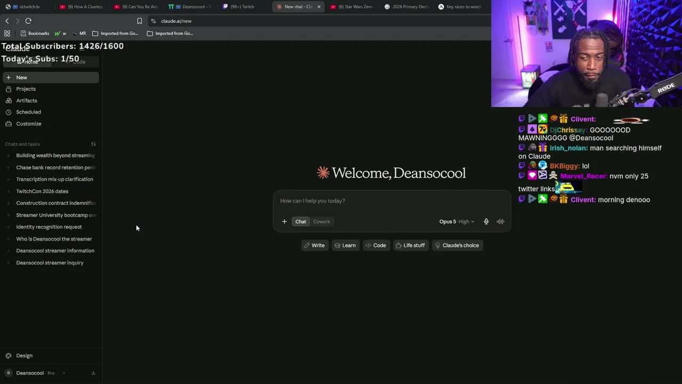Click the Code suggestion chip
The image size is (682, 384).
[x=376, y=245]
